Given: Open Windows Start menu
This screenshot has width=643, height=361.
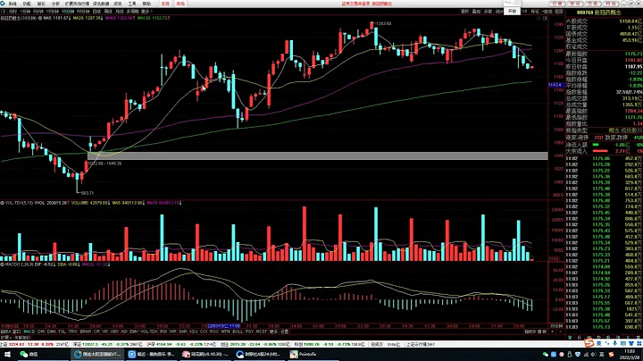Looking at the screenshot, I should click(x=7, y=355).
